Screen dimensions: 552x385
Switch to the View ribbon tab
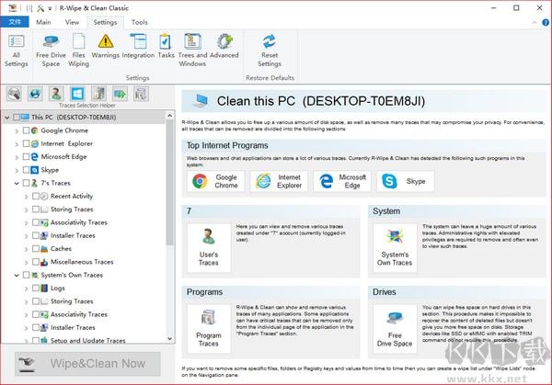[x=72, y=22]
